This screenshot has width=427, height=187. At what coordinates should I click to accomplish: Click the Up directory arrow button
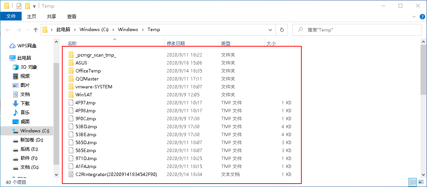click(x=36, y=30)
